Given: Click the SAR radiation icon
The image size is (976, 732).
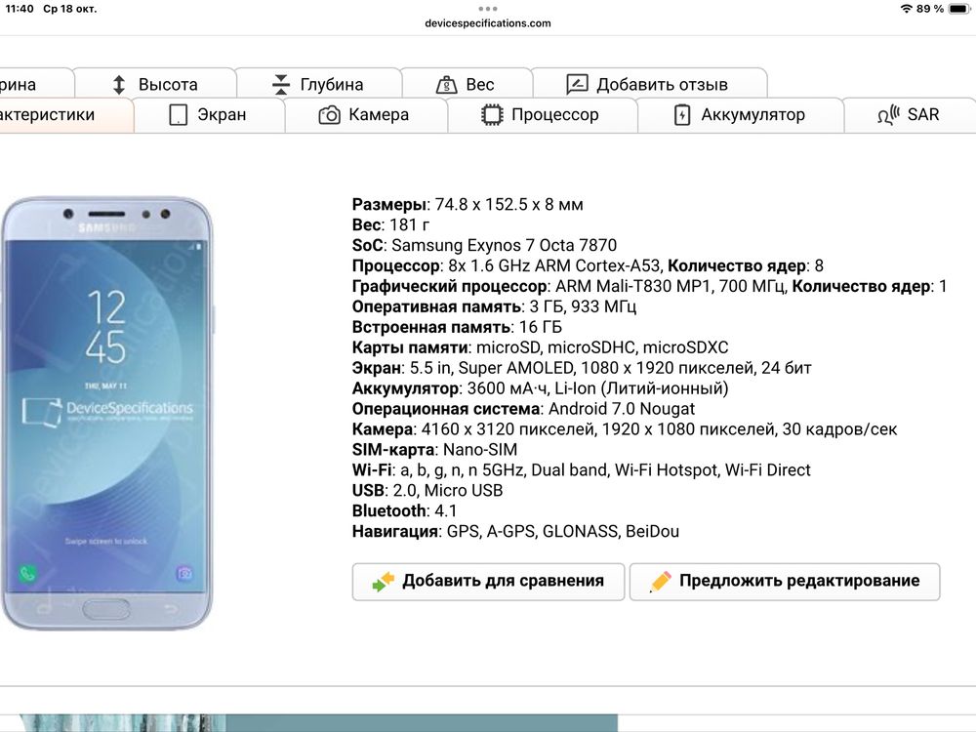Looking at the screenshot, I should point(888,115).
